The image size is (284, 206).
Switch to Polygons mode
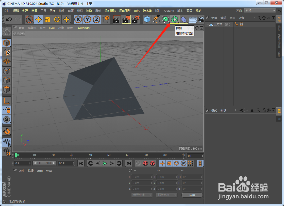7,89
